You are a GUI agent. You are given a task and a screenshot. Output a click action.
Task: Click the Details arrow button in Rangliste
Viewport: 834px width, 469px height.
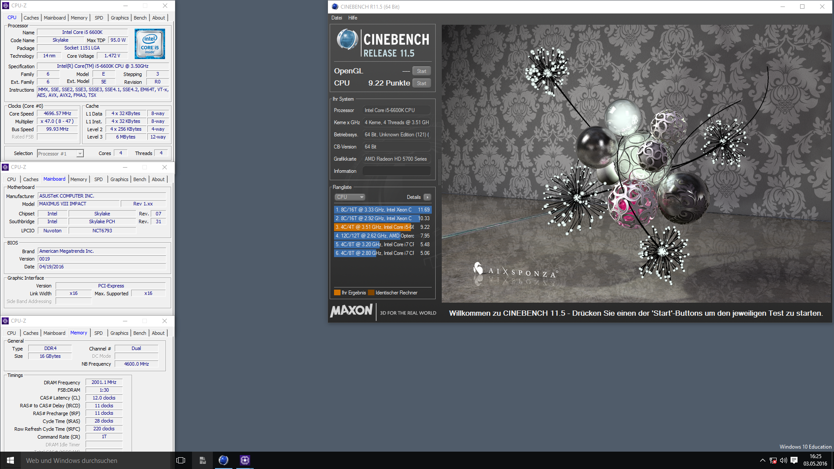tap(427, 197)
